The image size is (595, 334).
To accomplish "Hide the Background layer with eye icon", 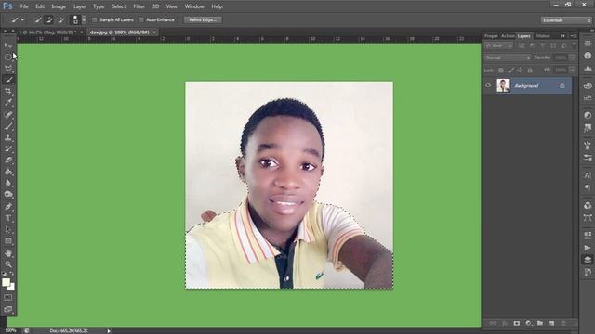I will (x=488, y=85).
